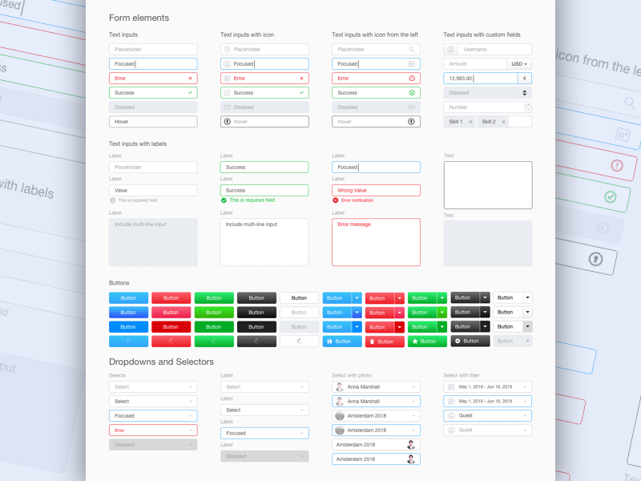
Task: Click the gray disabled 'Include multi-line input' textarea
Action: pos(153,242)
